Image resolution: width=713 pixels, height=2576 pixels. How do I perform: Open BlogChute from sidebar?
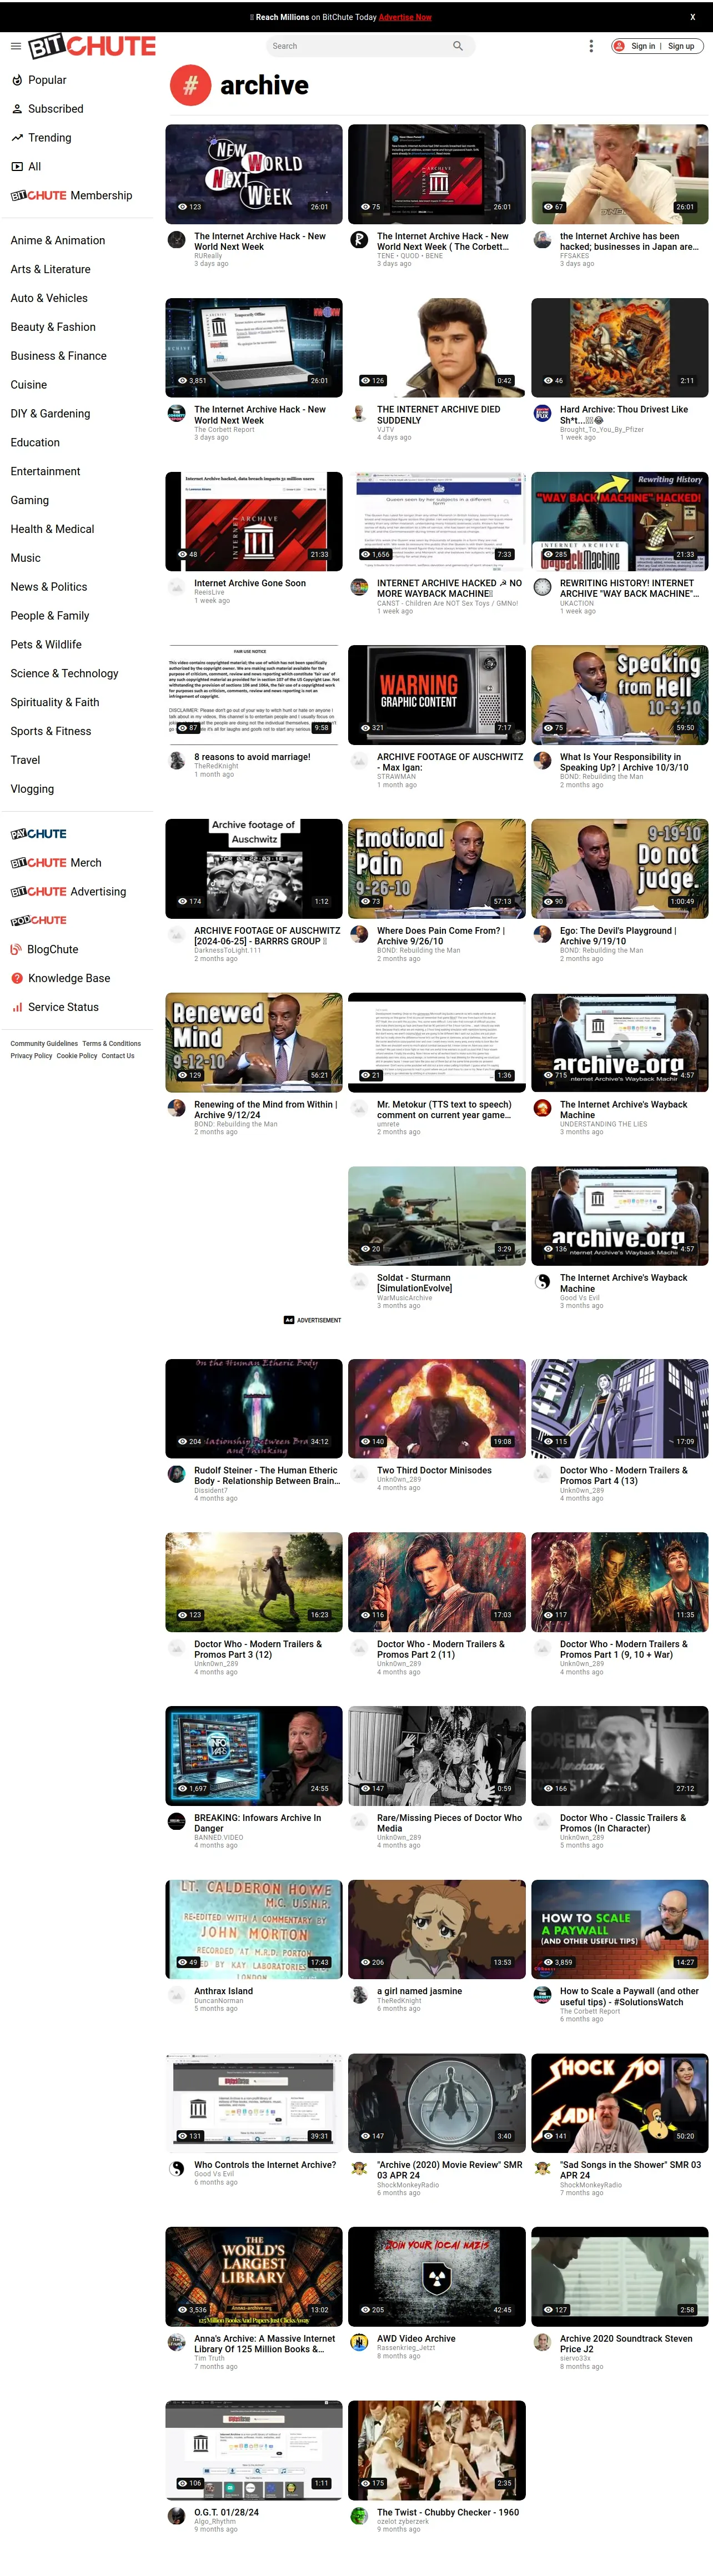[44, 950]
